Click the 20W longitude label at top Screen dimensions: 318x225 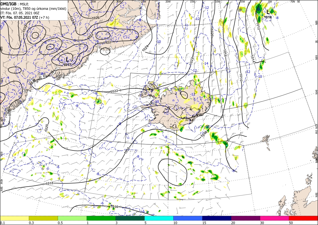pos(168,2)
